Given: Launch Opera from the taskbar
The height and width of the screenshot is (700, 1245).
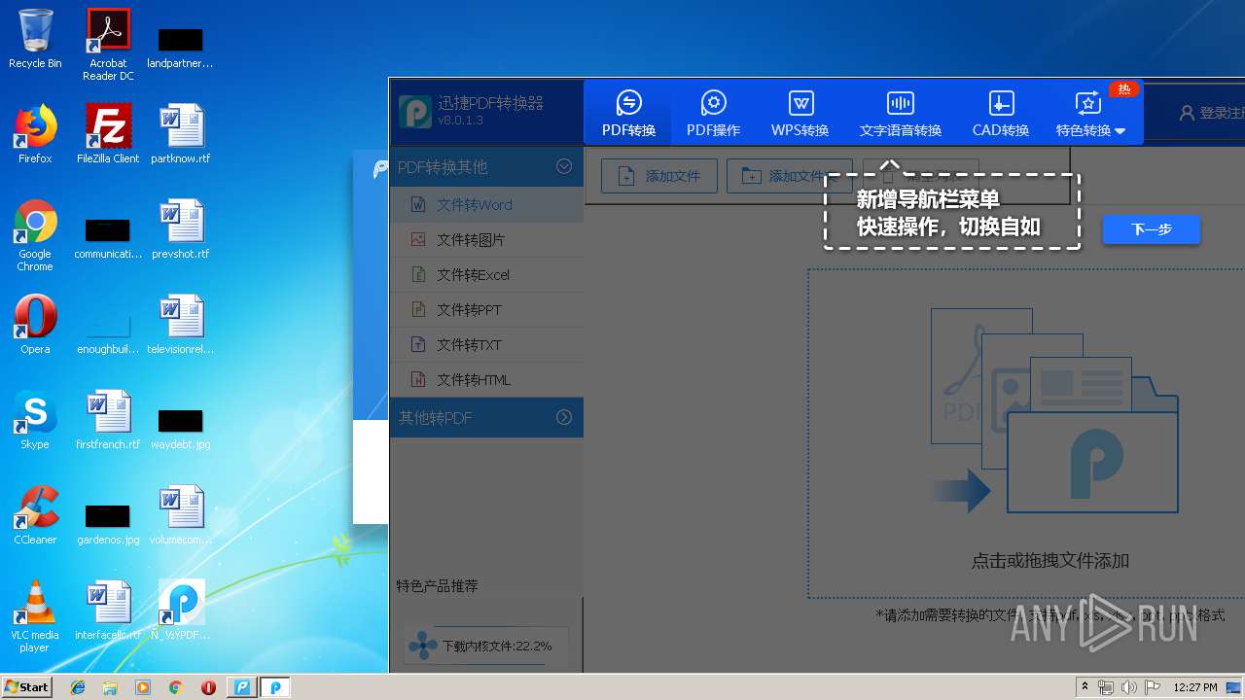Looking at the screenshot, I should [208, 687].
